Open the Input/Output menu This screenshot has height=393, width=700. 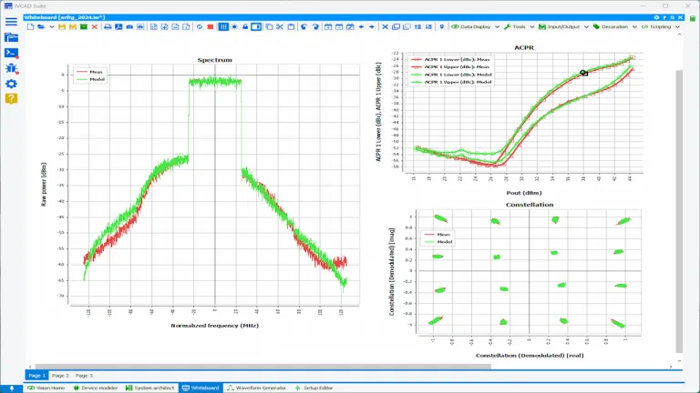point(559,26)
